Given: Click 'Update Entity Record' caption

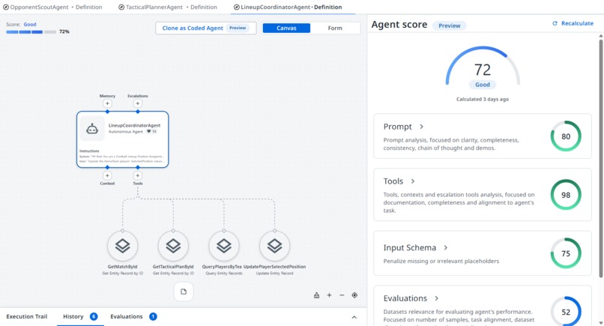Looking at the screenshot, I should [x=275, y=274].
